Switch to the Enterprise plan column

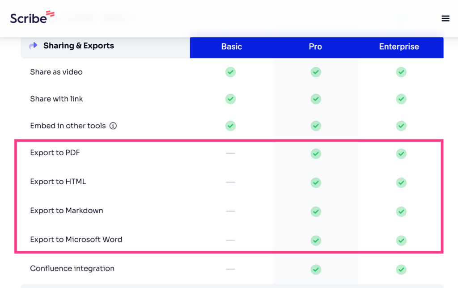pos(399,47)
